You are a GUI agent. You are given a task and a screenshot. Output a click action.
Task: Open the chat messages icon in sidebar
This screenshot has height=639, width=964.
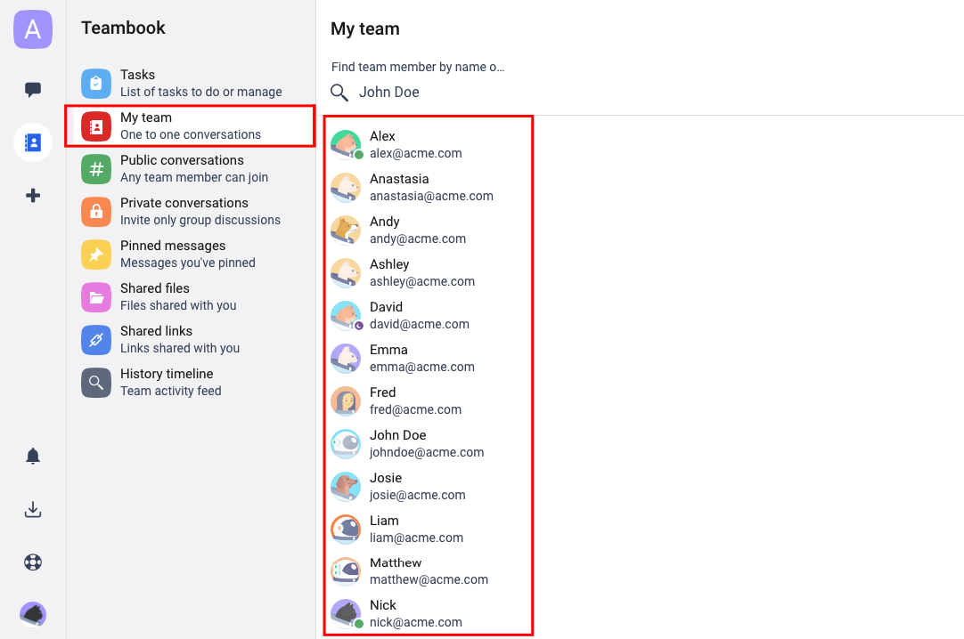33,90
